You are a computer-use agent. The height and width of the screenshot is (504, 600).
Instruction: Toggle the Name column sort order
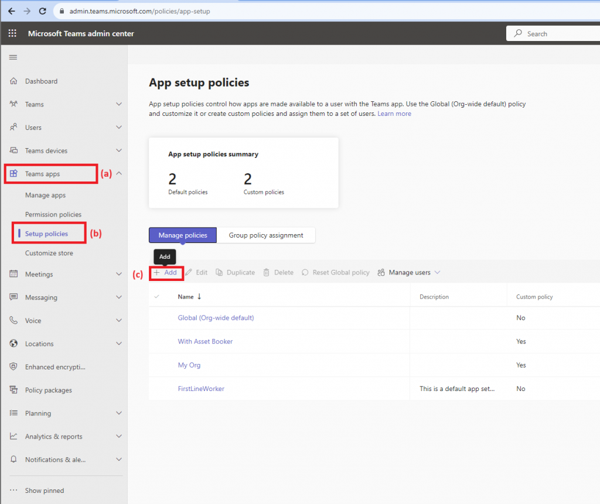pyautogui.click(x=186, y=297)
